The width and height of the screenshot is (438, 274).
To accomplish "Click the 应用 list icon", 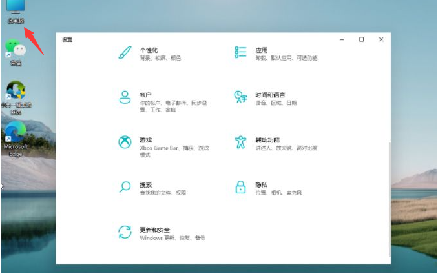I will pos(241,53).
